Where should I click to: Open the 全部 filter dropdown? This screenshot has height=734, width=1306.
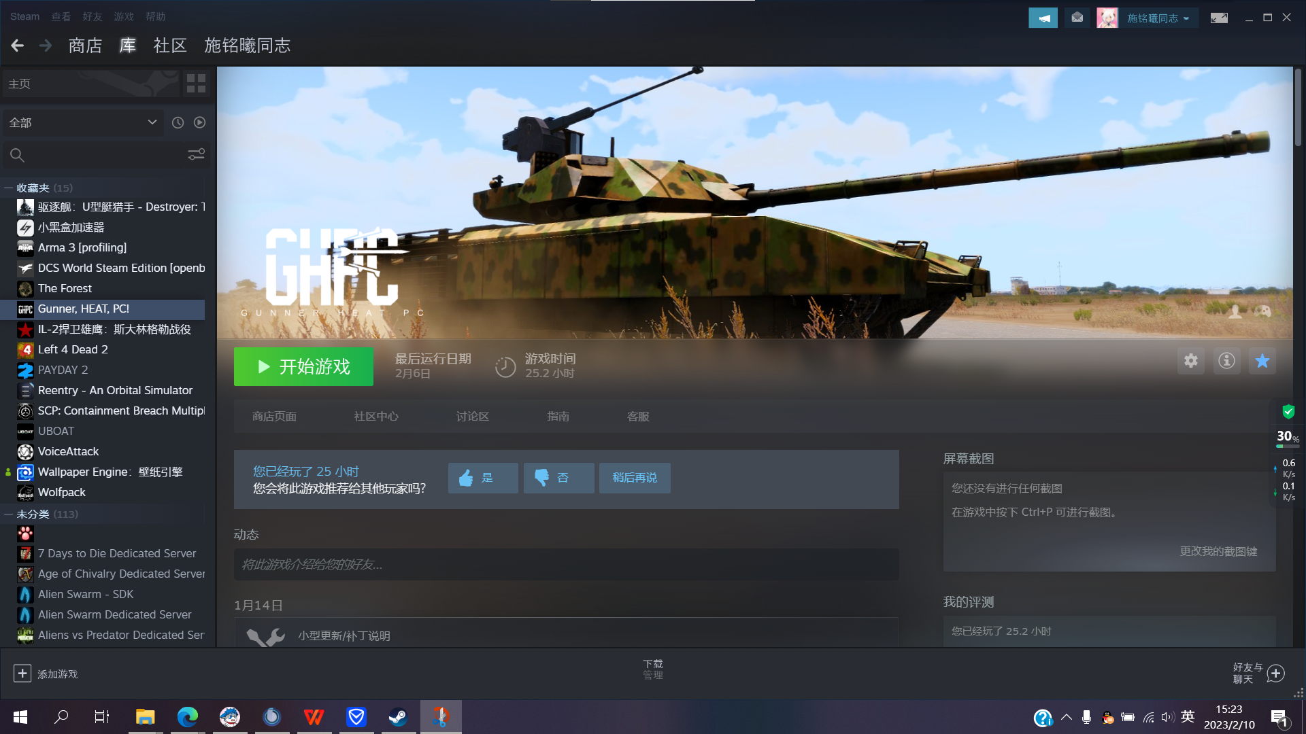[x=83, y=122]
